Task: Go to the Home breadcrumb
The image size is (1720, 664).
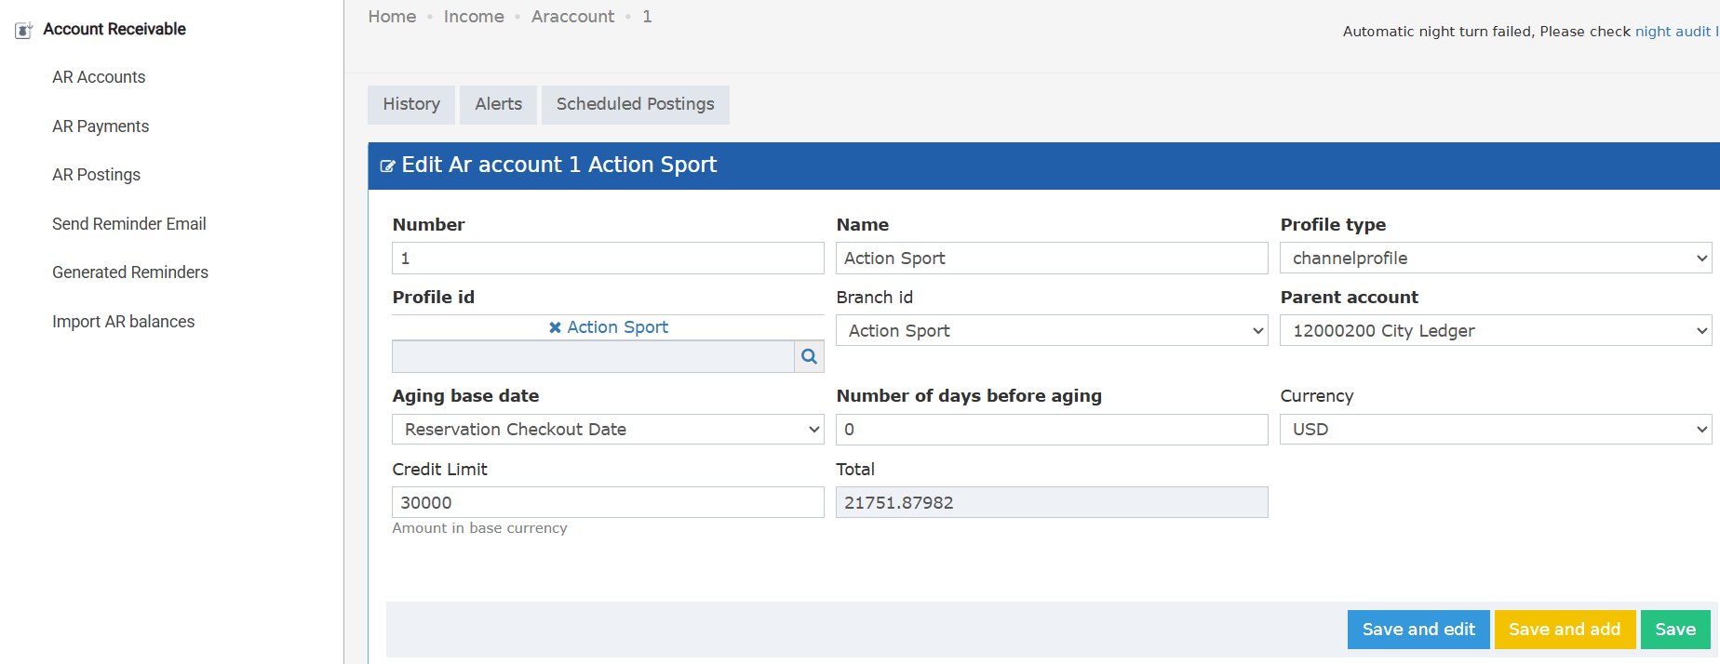Action: click(392, 17)
